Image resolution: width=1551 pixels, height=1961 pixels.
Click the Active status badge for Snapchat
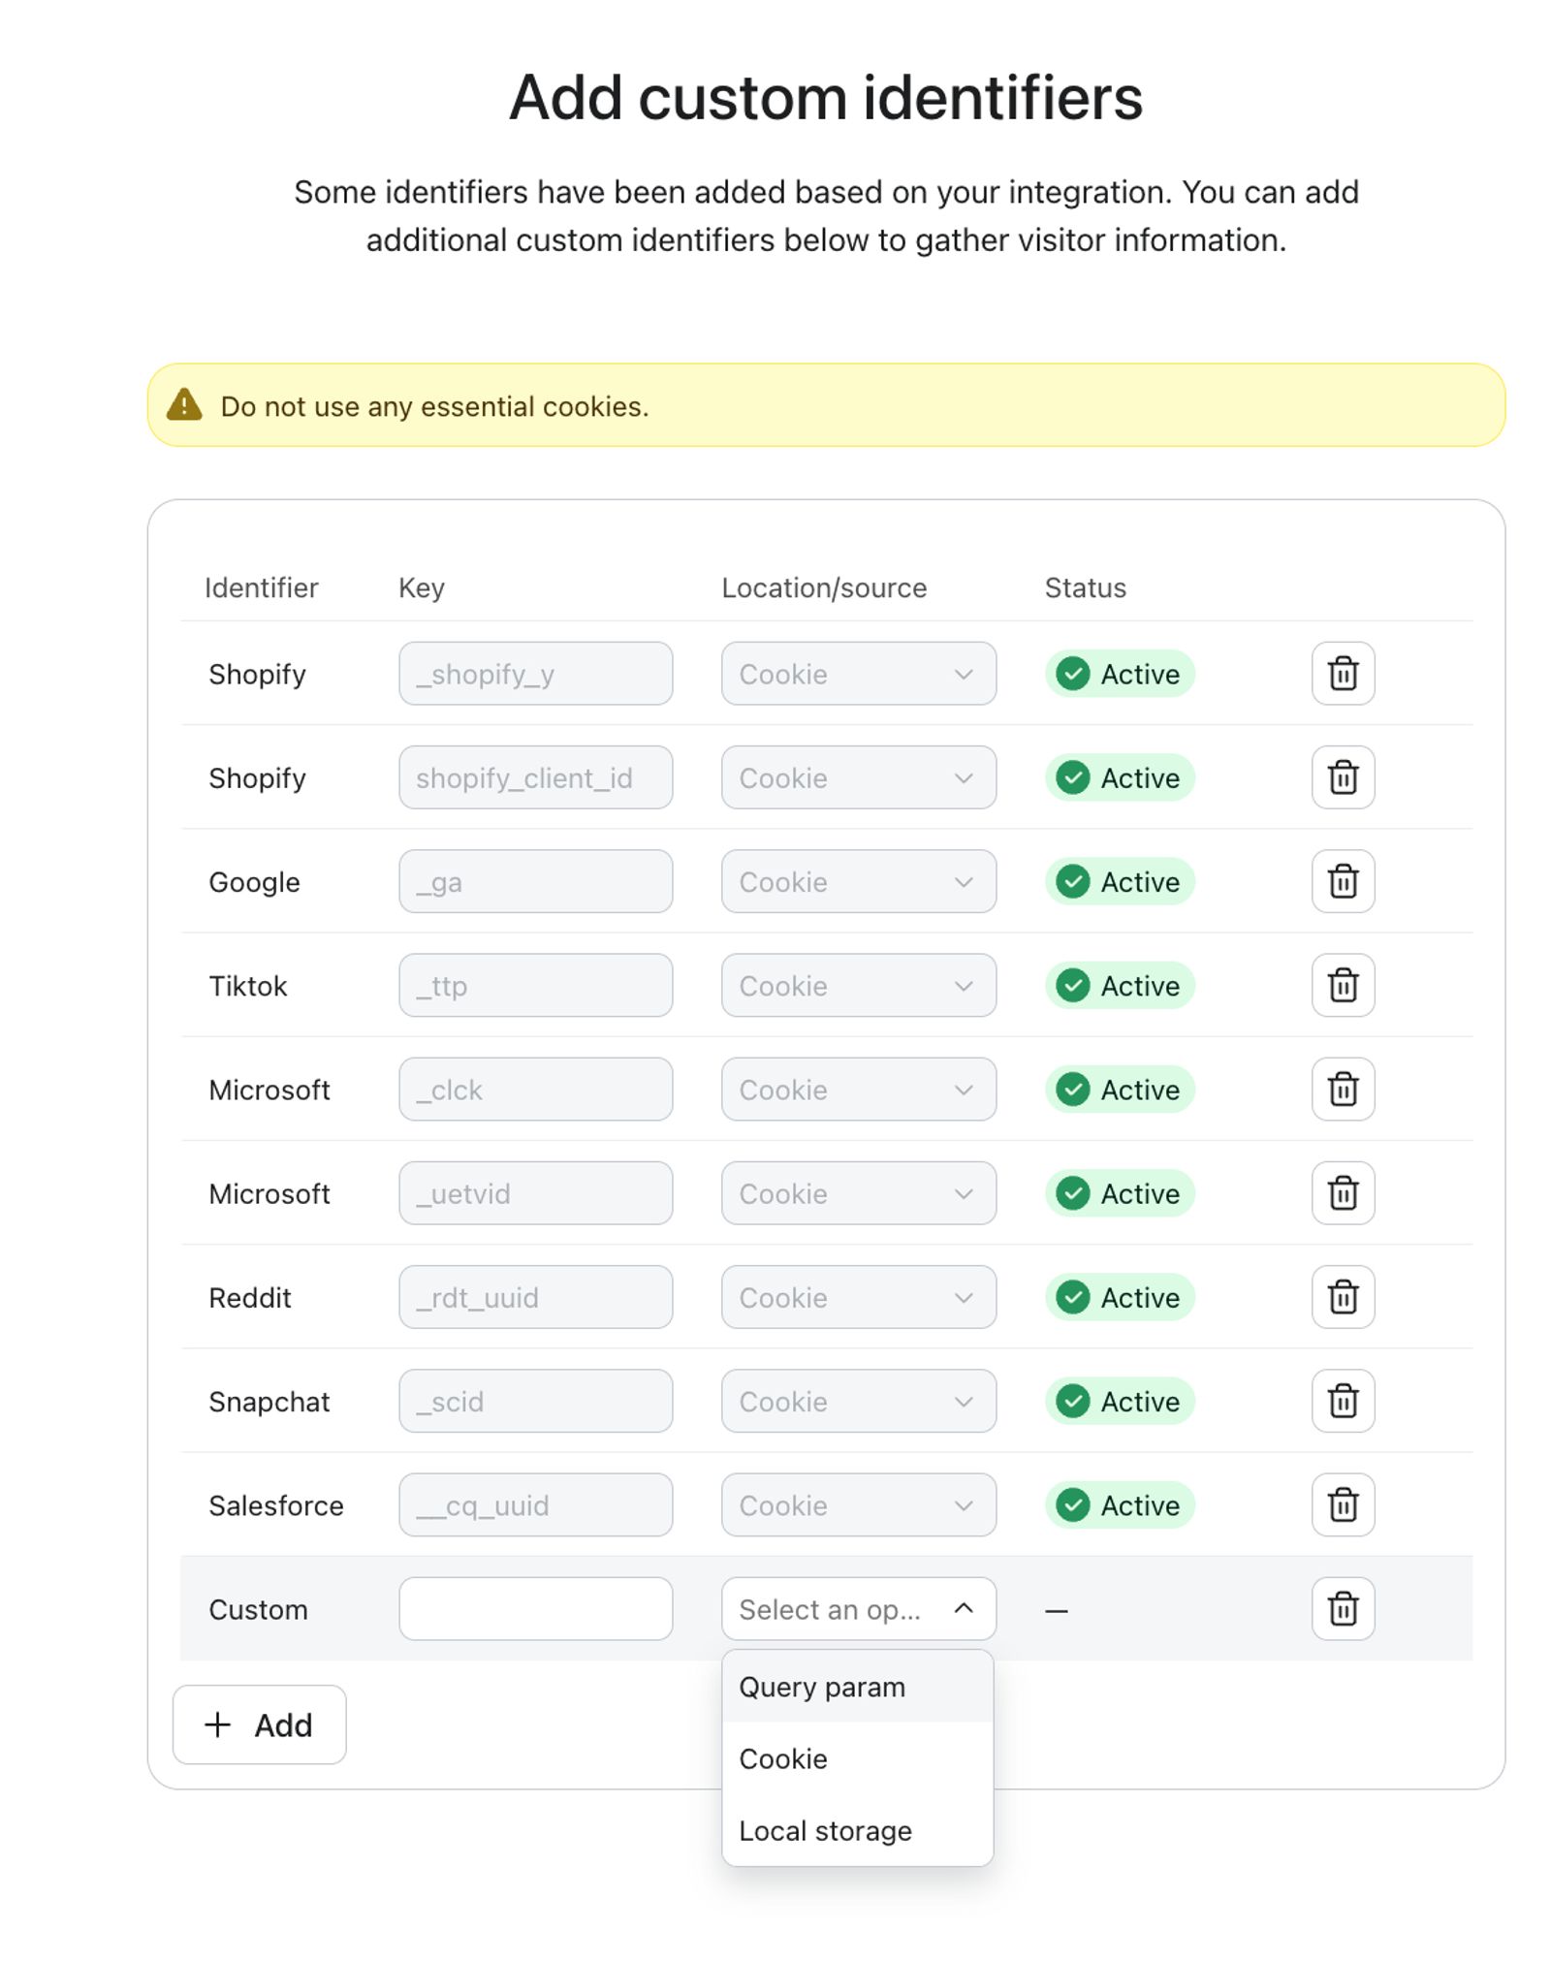coord(1120,1401)
